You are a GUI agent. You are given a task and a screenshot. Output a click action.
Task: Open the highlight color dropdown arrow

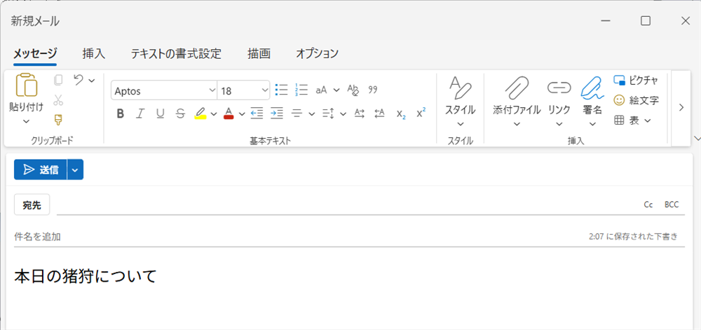(214, 114)
